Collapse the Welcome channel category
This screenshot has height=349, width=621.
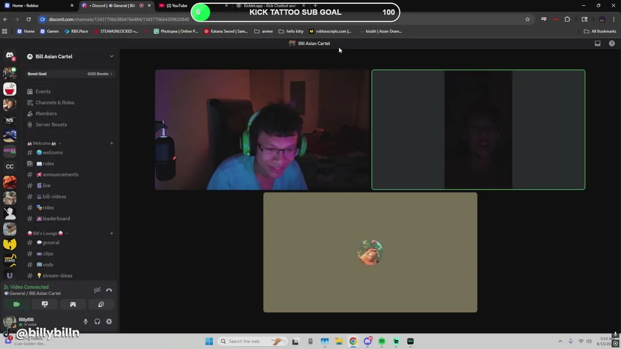click(44, 143)
